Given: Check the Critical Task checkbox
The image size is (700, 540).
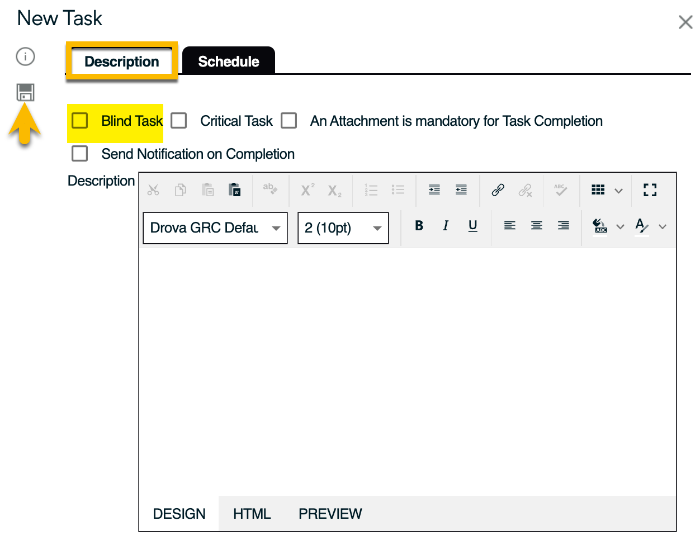Looking at the screenshot, I should (179, 121).
